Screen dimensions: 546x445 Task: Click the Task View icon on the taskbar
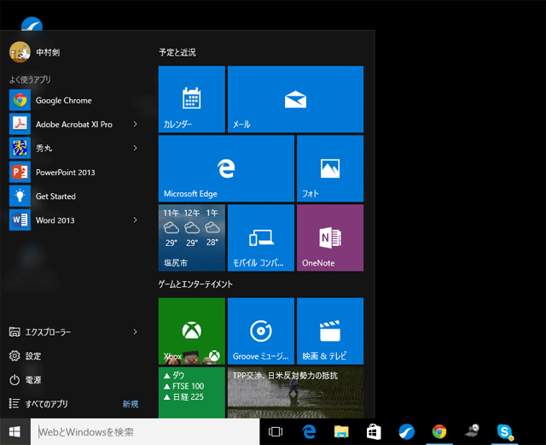click(276, 432)
